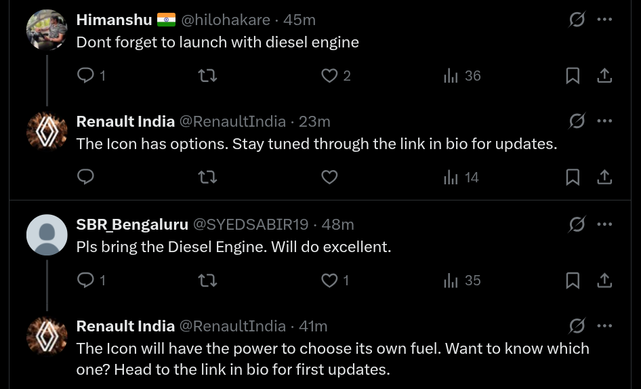Share SBR_Bengaluru's tweet
The image size is (641, 389).
604,280
